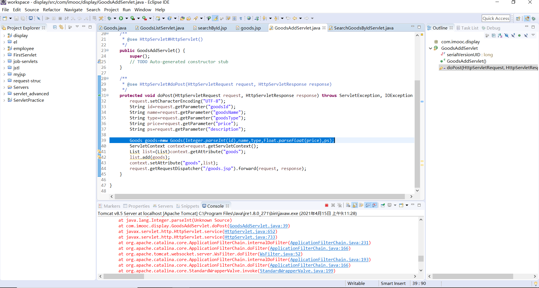This screenshot has width=539, height=288.
Task: Open the Outline view menu triangle
Action: point(533,35)
